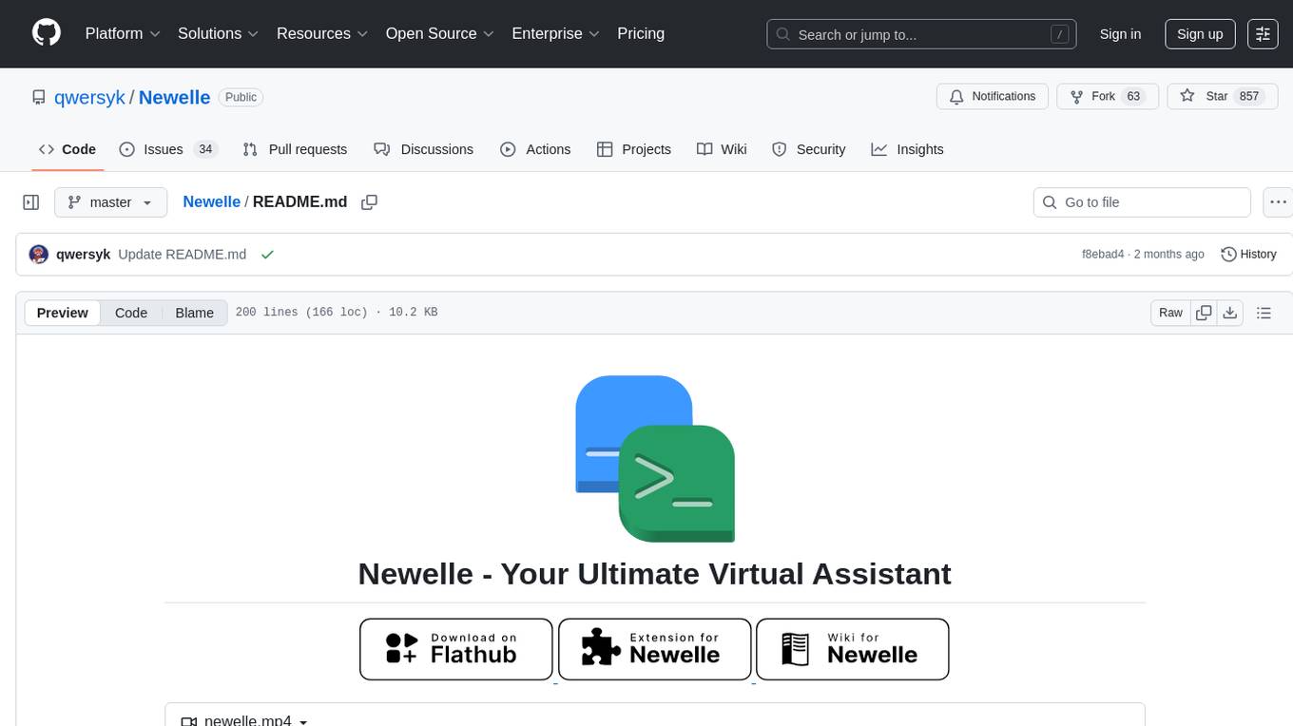Screen dimensions: 1293x726
Task: Open the qwersyk owner profile link
Action: pyautogui.click(x=89, y=97)
